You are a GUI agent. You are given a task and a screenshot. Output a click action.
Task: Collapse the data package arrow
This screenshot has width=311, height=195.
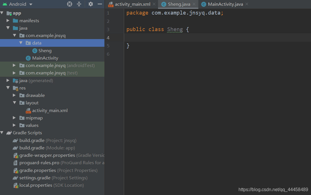21,43
